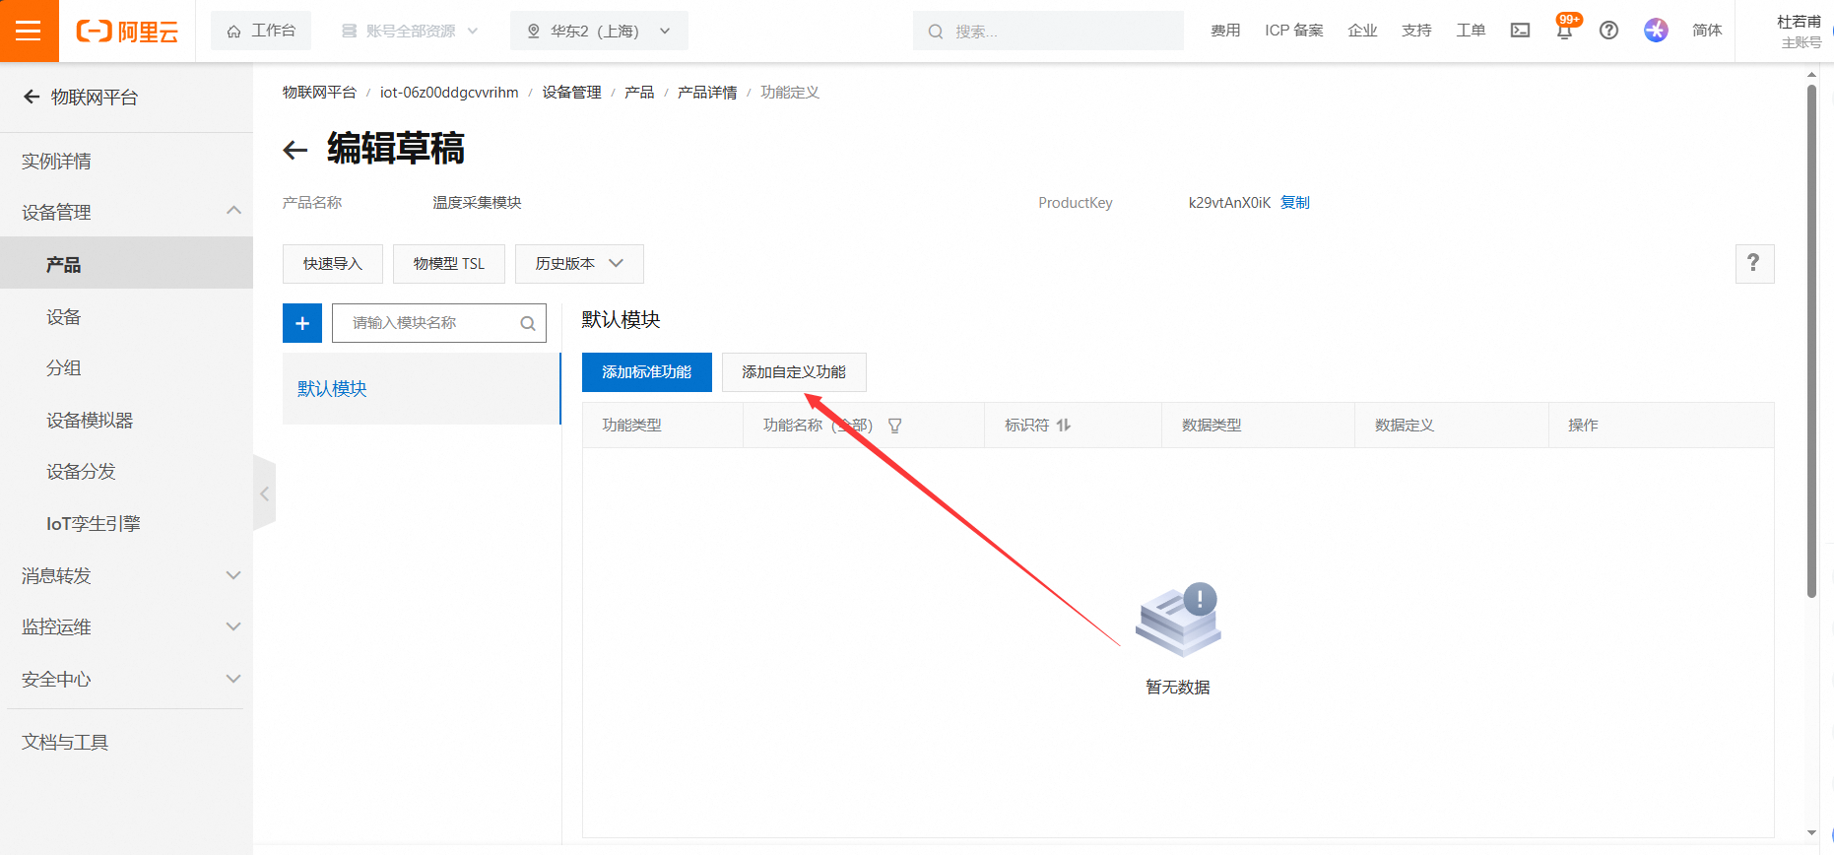Collapse the sidebar using the side handle
1834x855 pixels.
click(x=264, y=493)
